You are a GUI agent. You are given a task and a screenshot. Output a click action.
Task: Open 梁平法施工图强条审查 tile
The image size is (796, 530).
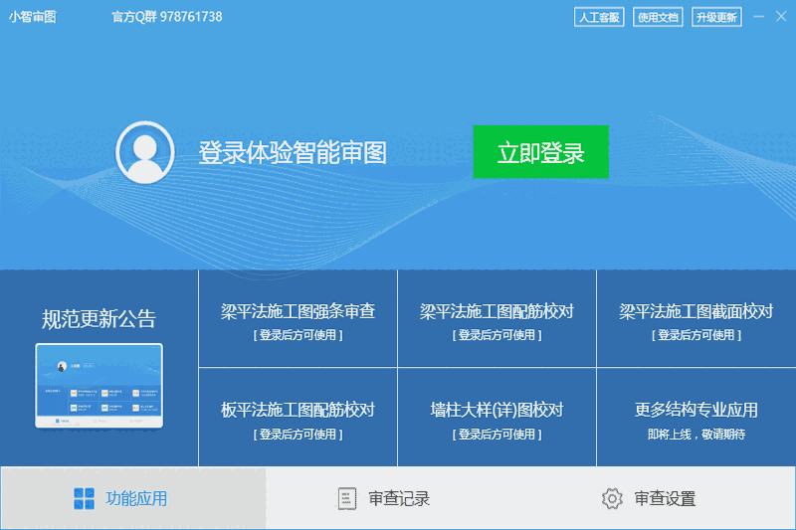298,318
